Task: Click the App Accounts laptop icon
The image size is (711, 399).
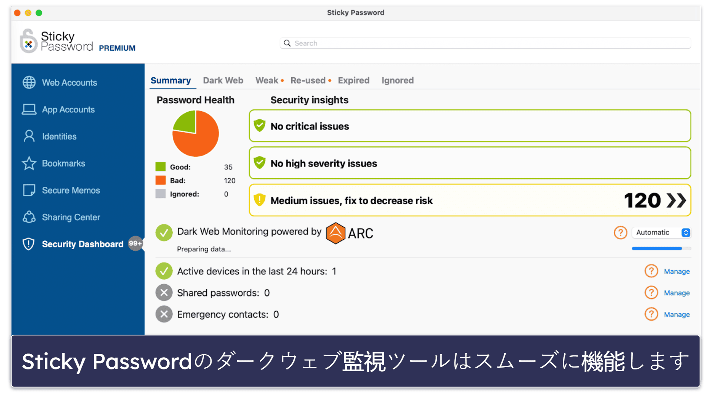Action: [x=29, y=109]
